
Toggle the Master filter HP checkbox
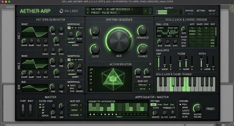tap(40, 107)
